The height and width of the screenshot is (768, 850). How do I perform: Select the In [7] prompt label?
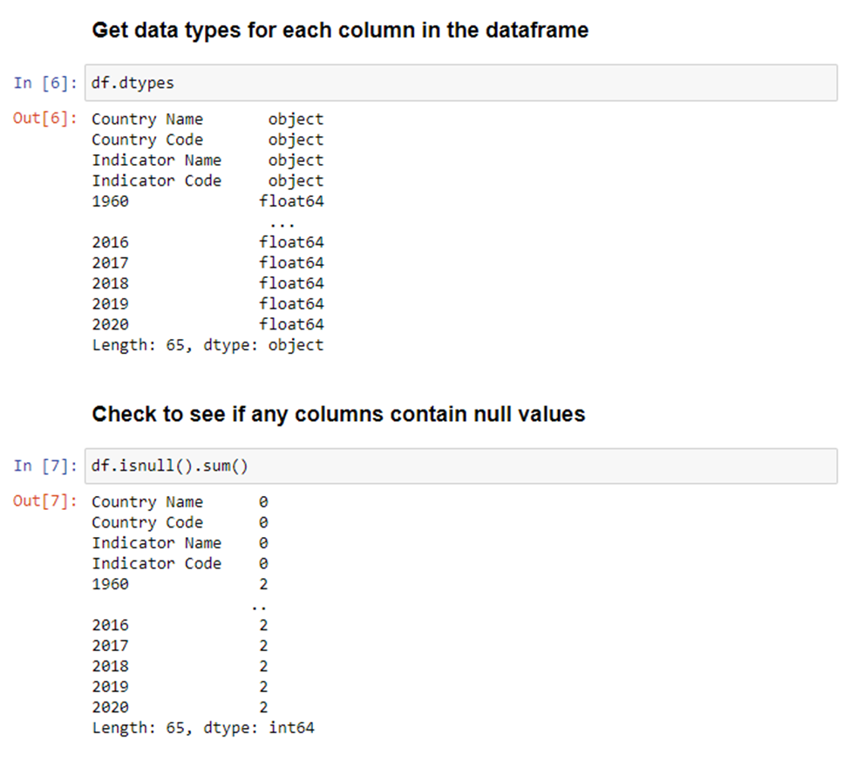[x=45, y=466]
